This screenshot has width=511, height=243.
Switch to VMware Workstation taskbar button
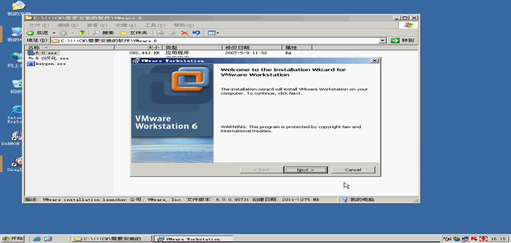(193, 239)
